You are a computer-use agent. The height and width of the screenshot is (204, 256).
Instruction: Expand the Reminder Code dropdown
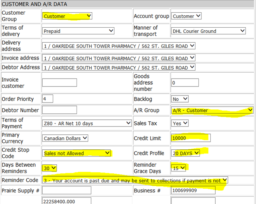pos(135,180)
